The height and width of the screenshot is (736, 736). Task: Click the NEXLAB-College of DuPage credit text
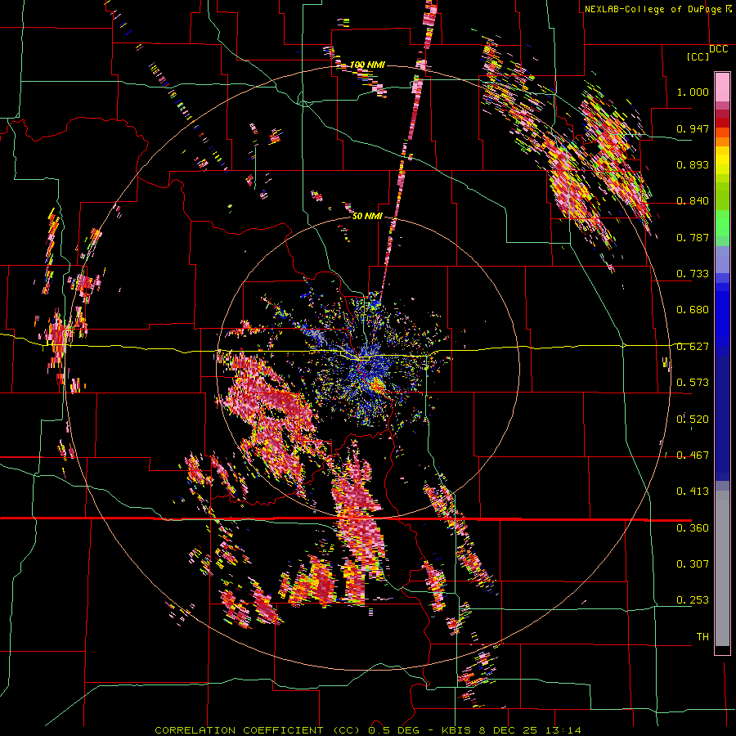tap(654, 9)
